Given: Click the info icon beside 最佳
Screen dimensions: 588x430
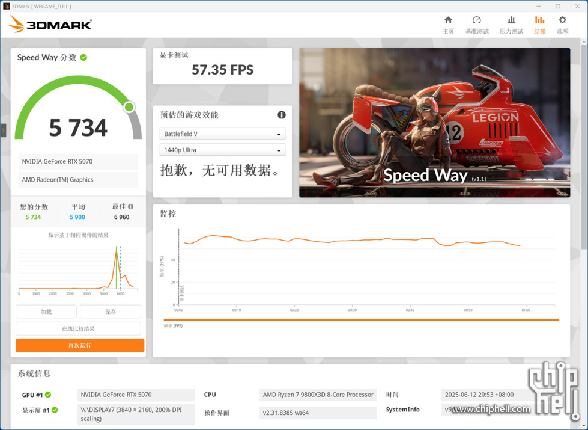Looking at the screenshot, I should coord(130,206).
